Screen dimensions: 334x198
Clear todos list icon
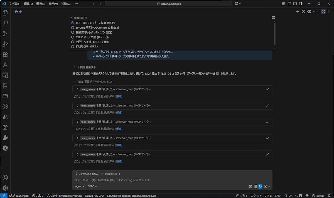pyautogui.click(x=273, y=17)
